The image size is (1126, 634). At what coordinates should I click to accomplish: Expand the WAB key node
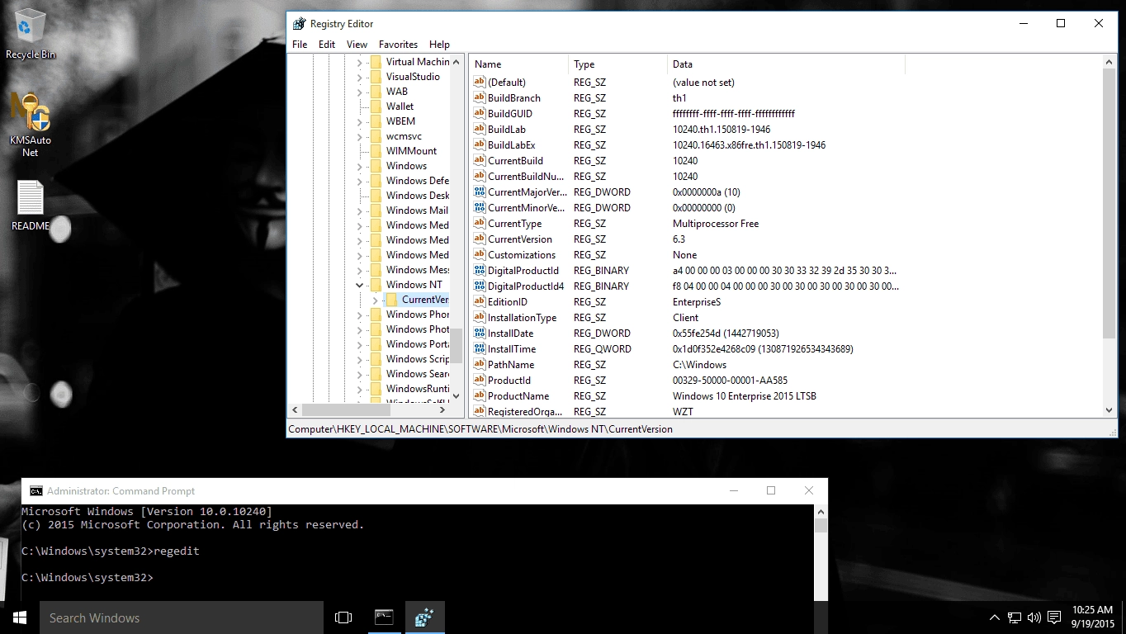click(x=360, y=92)
